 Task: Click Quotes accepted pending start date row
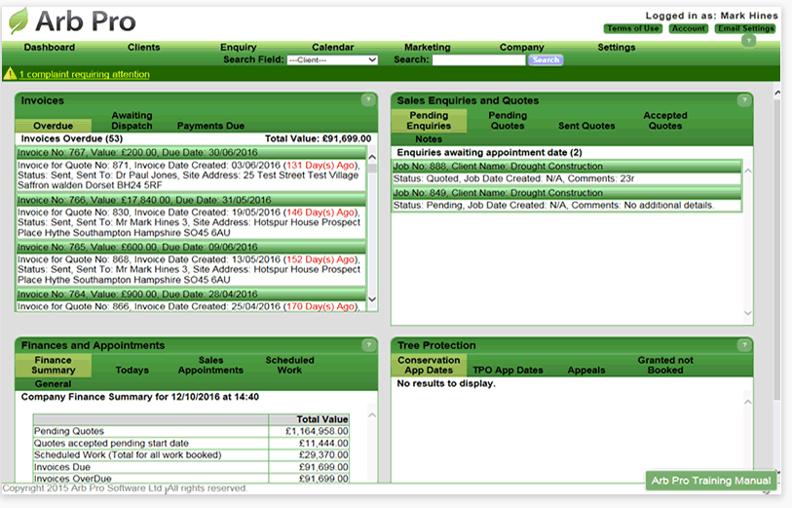click(x=192, y=444)
